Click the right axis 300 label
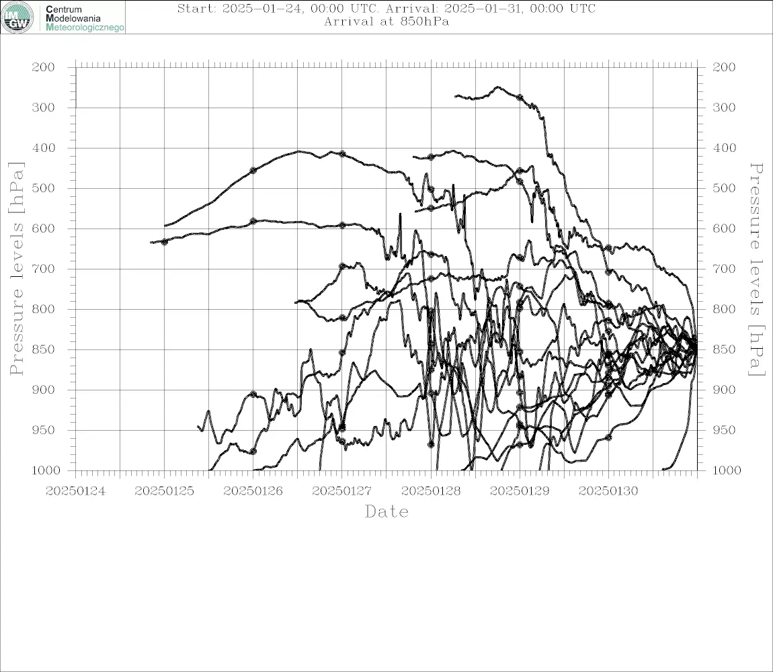Screen dimensions: 773x672 (724, 108)
